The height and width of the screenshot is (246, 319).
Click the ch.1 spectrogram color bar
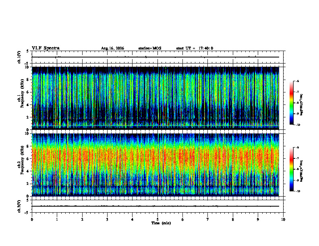[x=291, y=103]
